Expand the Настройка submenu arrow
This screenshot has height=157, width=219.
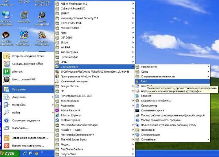point(53,105)
